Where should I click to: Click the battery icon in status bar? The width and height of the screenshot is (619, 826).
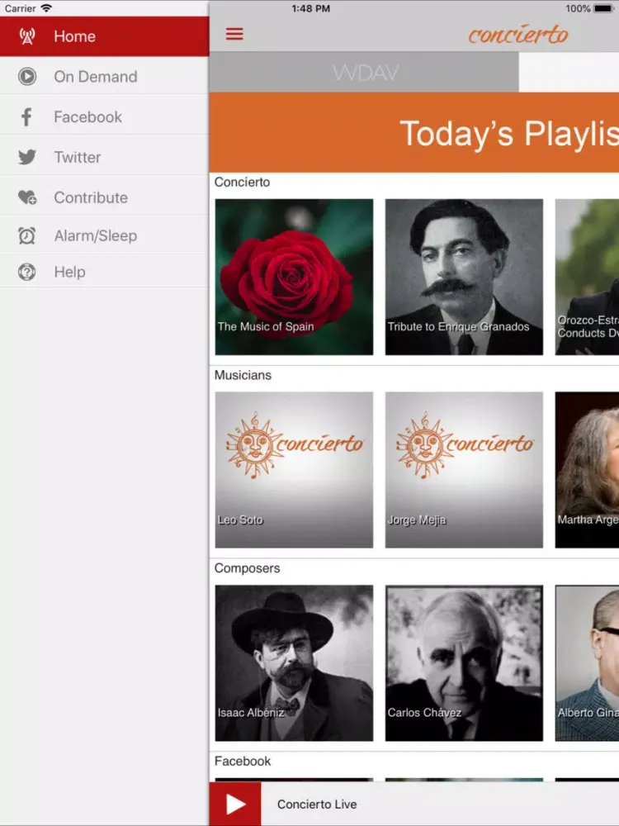603,8
